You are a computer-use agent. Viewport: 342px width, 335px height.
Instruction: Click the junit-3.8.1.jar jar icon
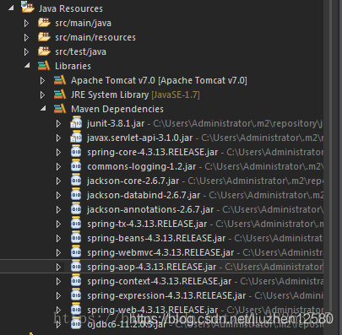76,122
